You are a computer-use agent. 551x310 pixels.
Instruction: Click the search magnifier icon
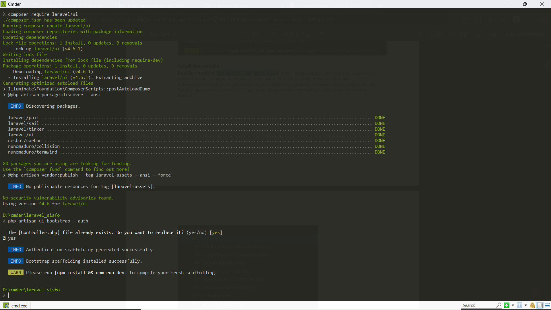click(499, 305)
